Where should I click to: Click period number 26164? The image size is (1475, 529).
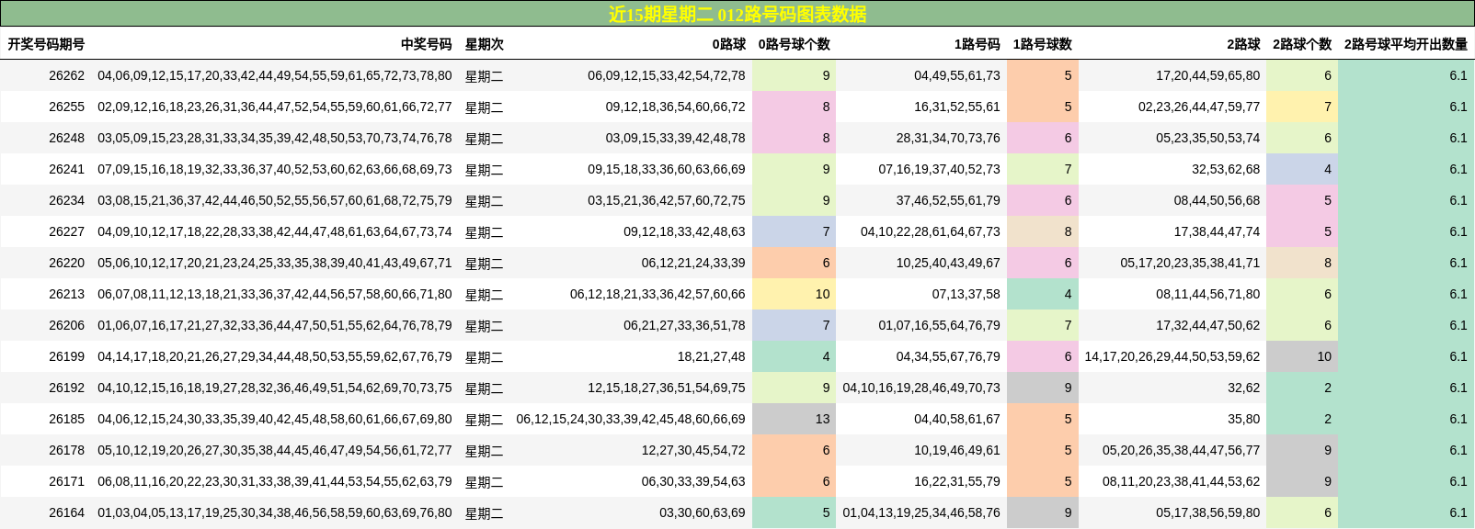point(66,512)
